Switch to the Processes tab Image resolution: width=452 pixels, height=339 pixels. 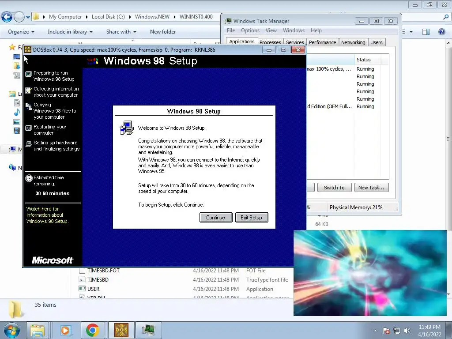pos(271,42)
